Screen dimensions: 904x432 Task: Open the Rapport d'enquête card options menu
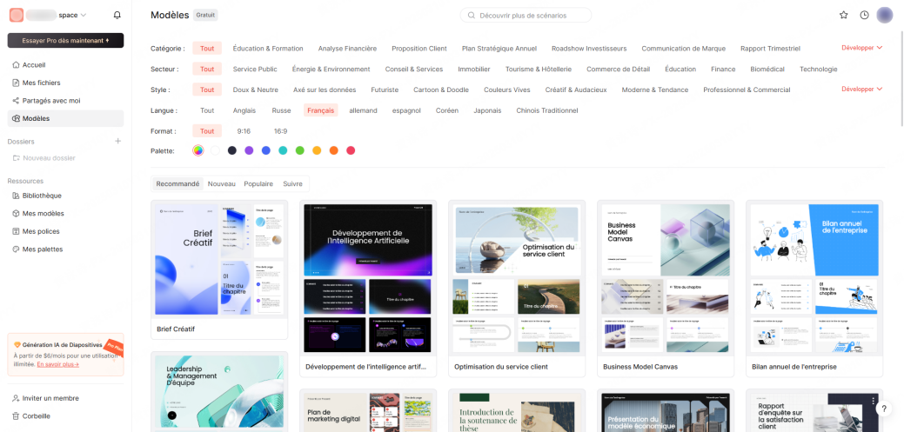coord(874,401)
